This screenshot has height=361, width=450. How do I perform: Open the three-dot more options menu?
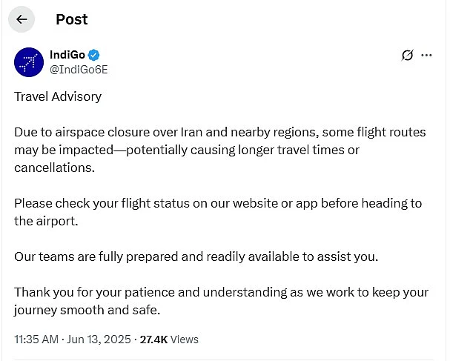click(426, 55)
